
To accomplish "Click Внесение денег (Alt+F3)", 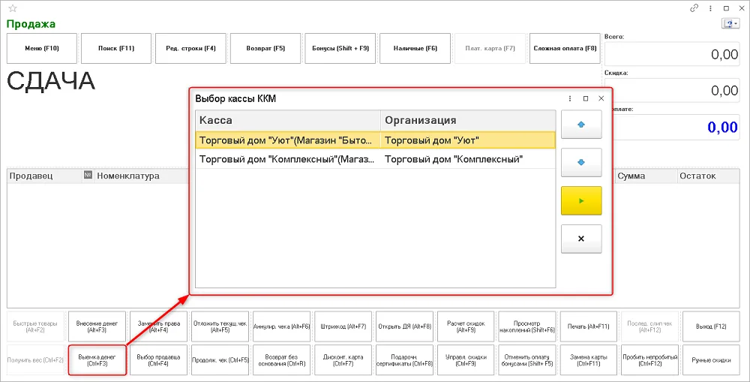I will tap(97, 326).
